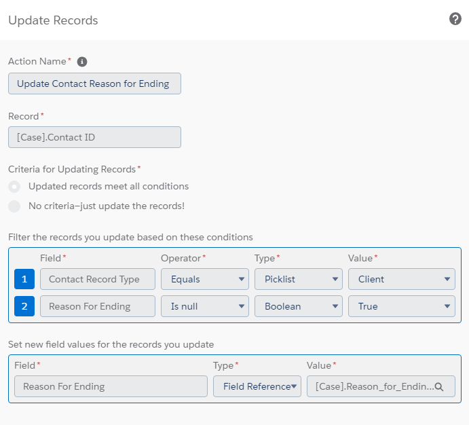This screenshot has height=425, width=469.
Task: Select 'Updated records meet all conditions' radio
Action: pyautogui.click(x=14, y=187)
